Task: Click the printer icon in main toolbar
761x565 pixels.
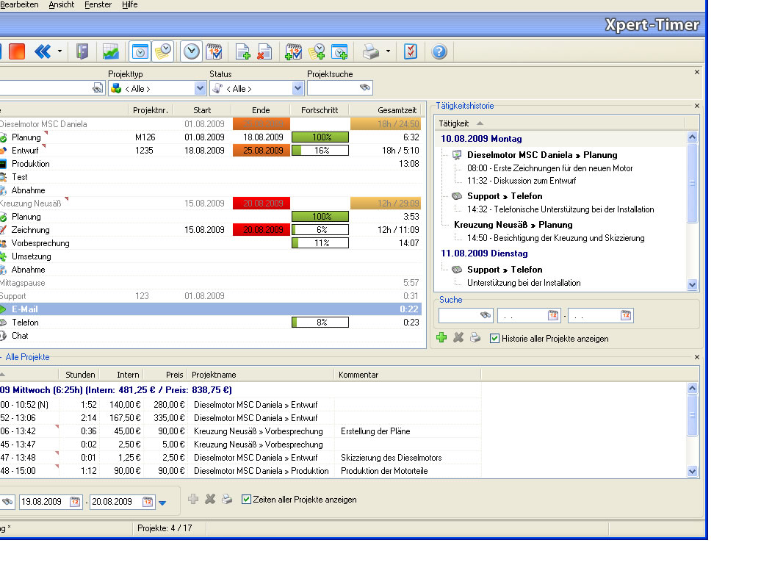Action: pyautogui.click(x=371, y=51)
